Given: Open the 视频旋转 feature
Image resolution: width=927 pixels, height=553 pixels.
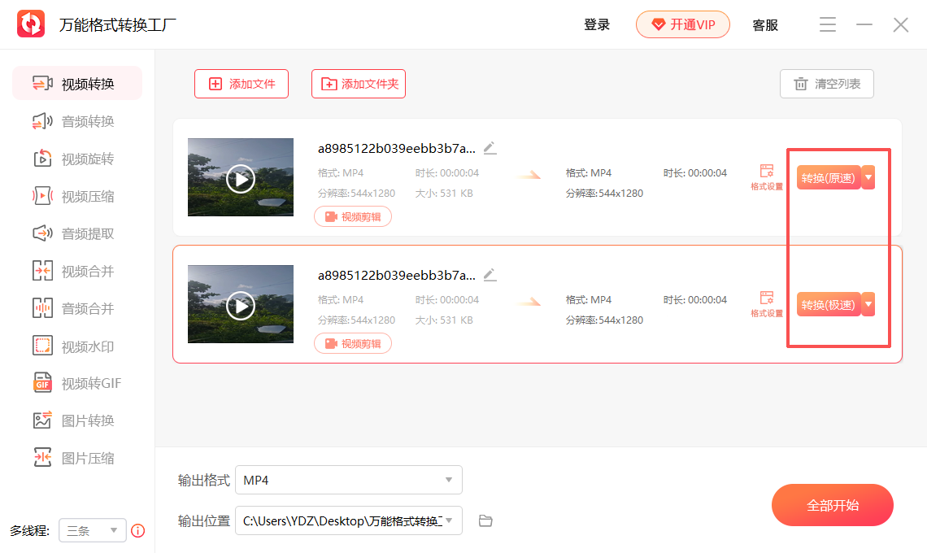Looking at the screenshot, I should tap(77, 158).
